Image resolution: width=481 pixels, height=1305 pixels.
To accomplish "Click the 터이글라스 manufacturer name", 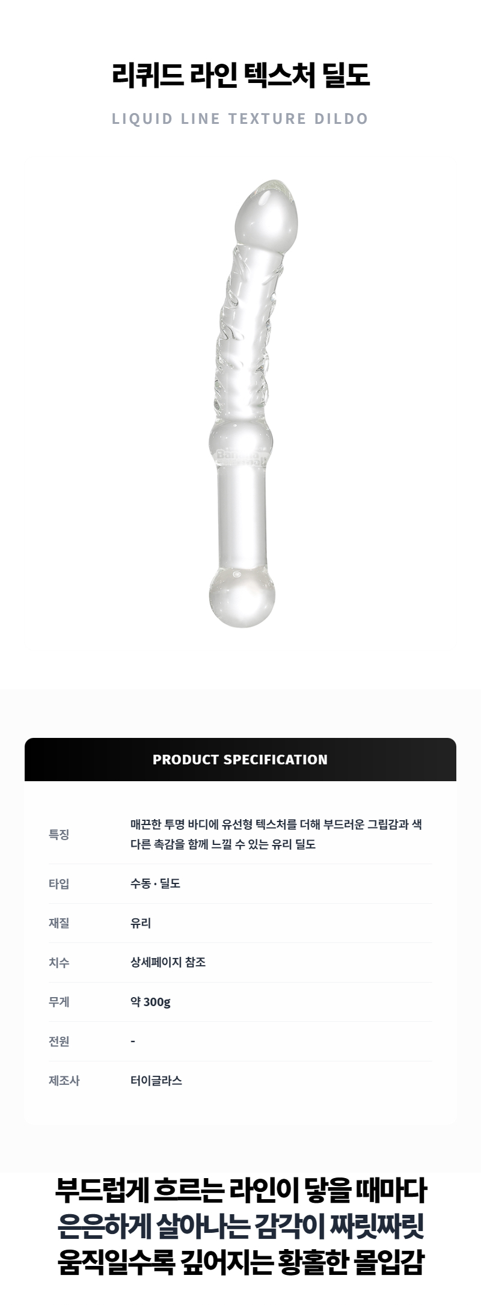I will pyautogui.click(x=156, y=1081).
